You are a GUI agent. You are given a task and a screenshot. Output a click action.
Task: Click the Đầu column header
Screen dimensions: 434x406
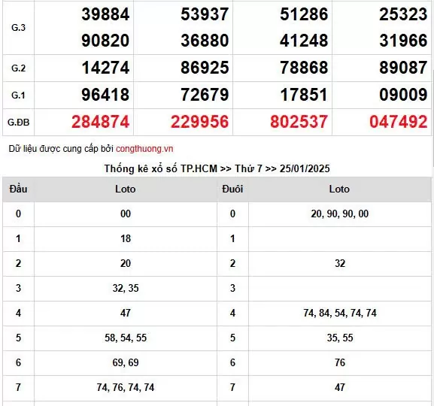tap(18, 189)
